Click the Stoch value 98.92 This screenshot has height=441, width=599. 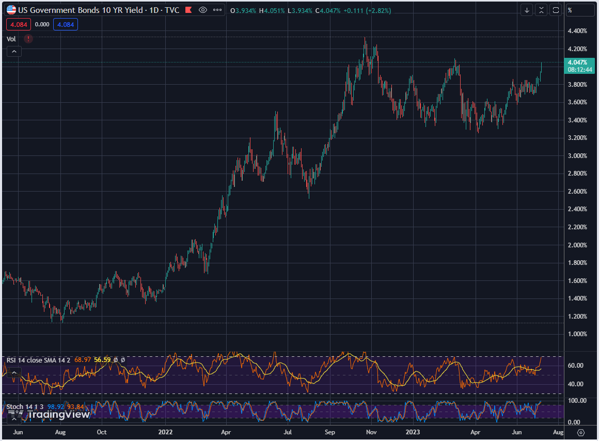point(55,406)
